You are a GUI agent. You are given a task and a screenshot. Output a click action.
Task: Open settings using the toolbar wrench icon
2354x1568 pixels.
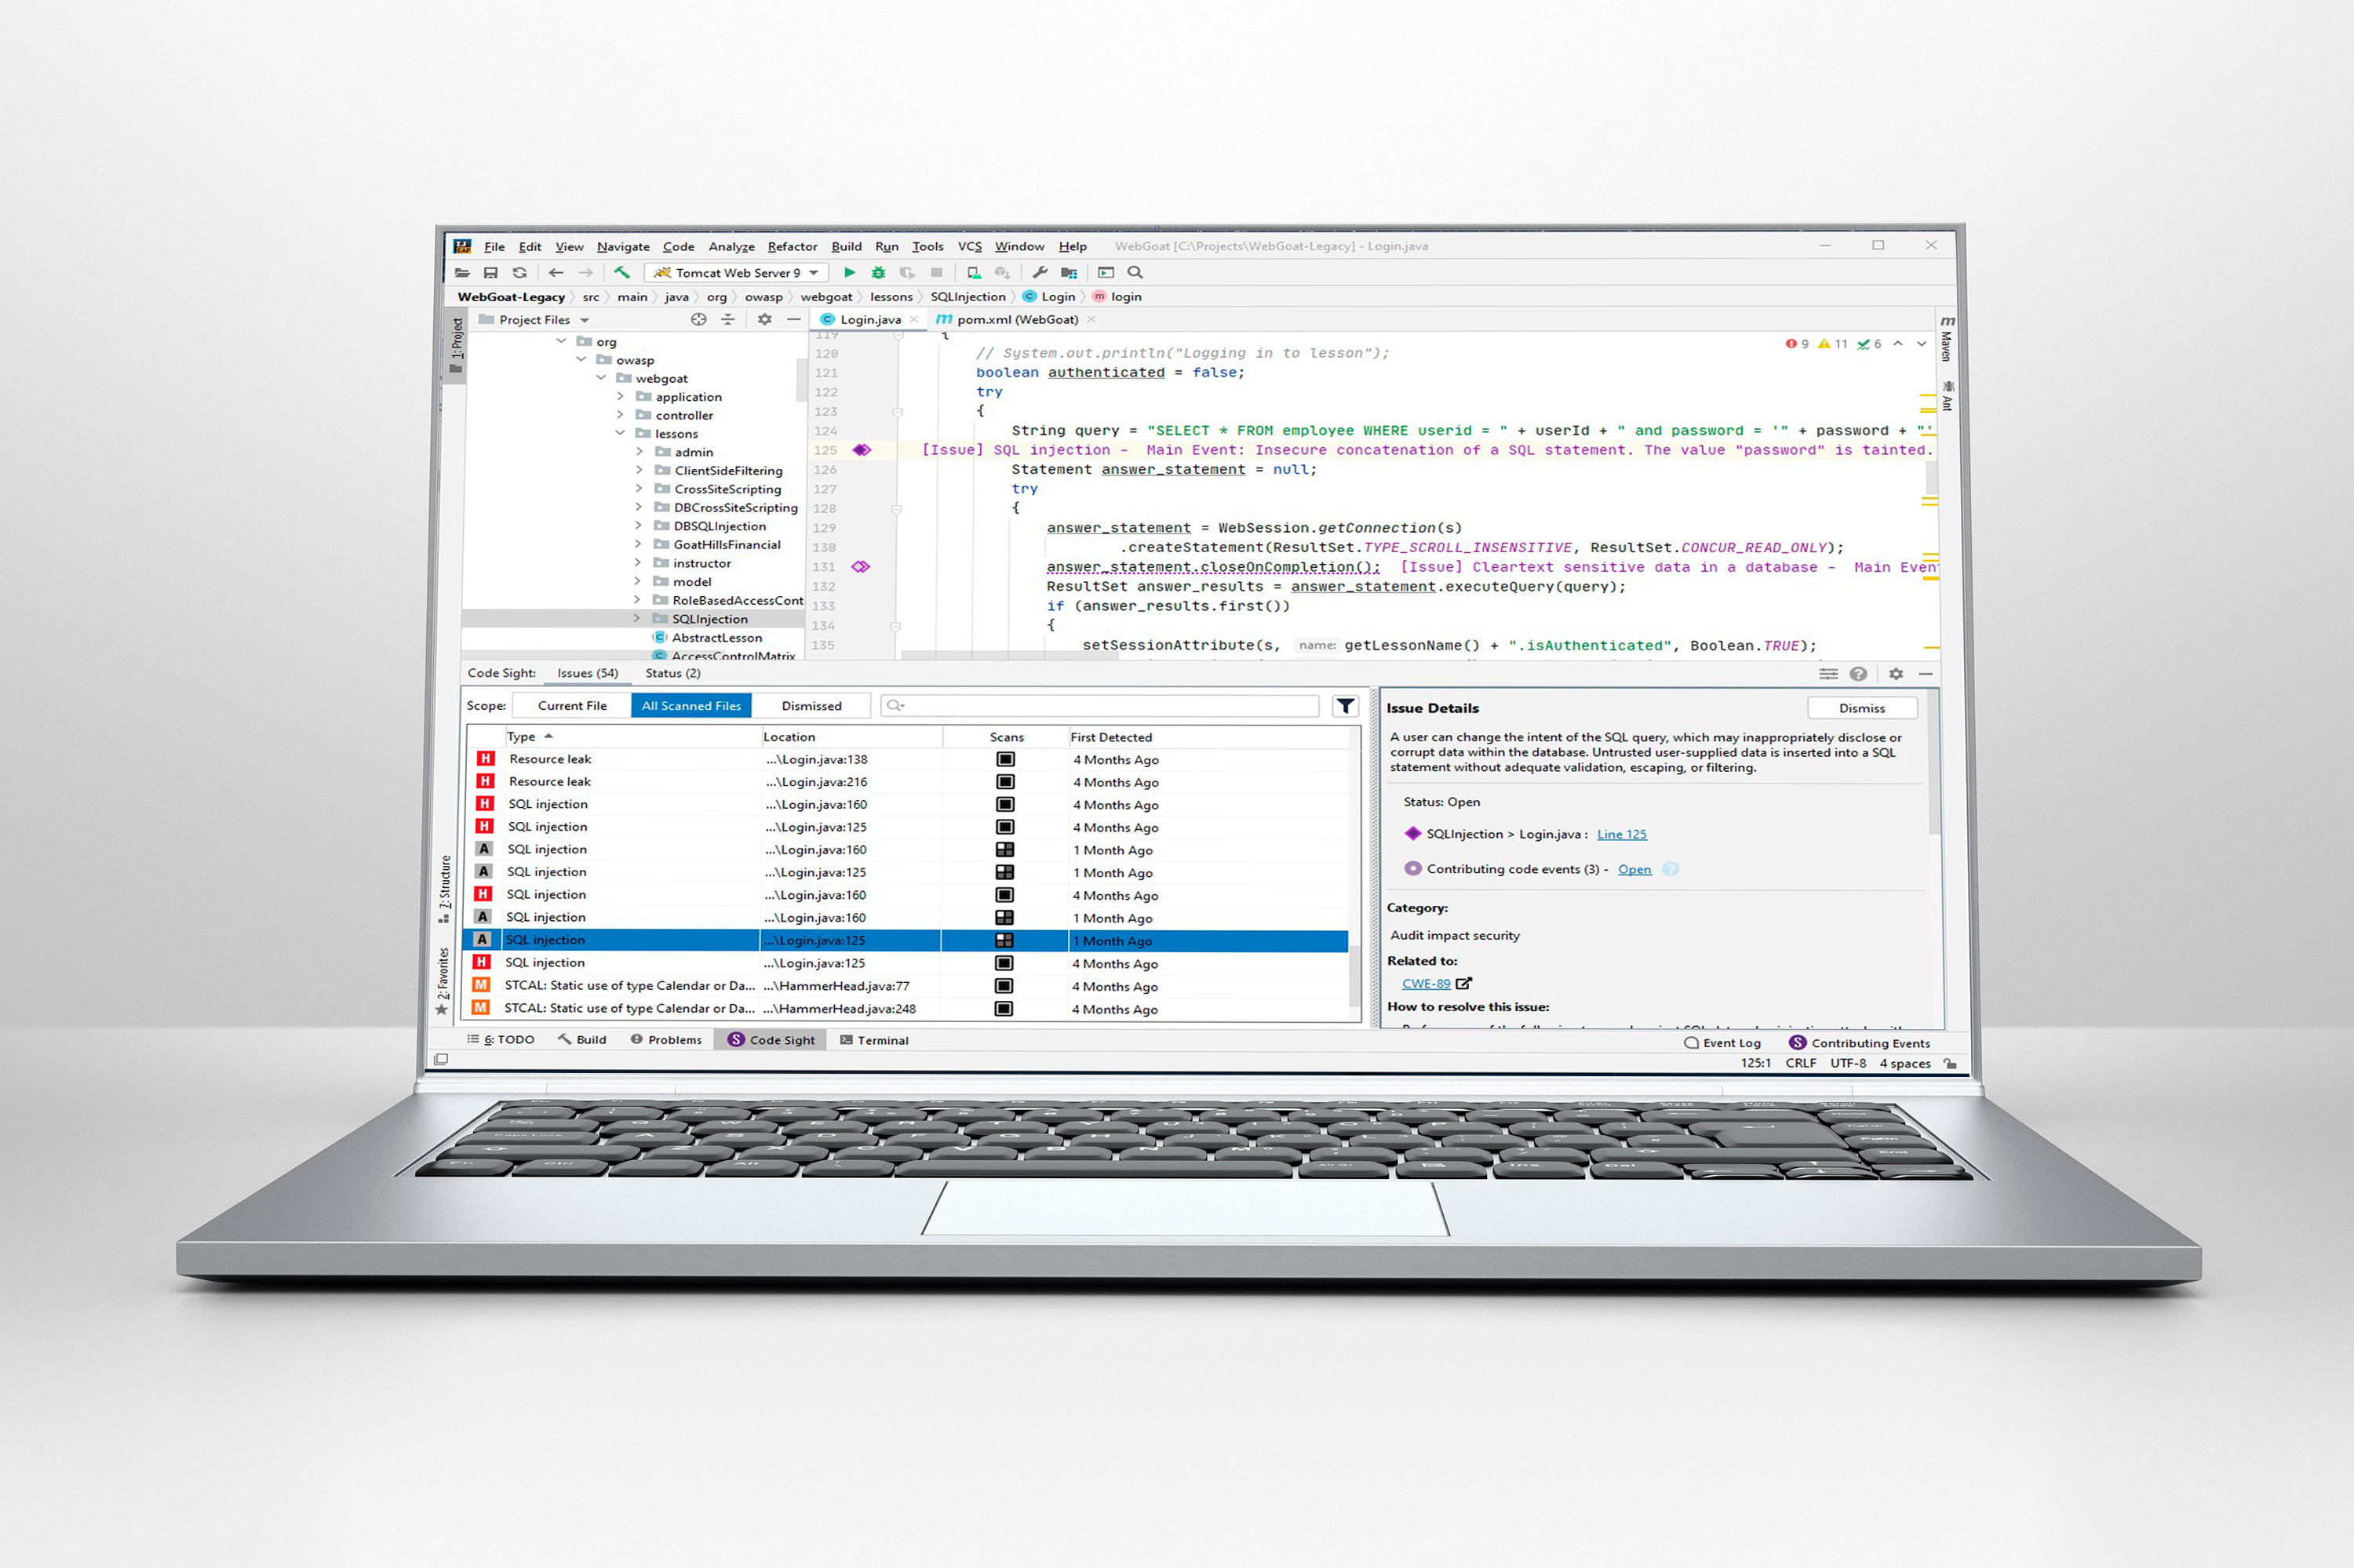(1040, 272)
